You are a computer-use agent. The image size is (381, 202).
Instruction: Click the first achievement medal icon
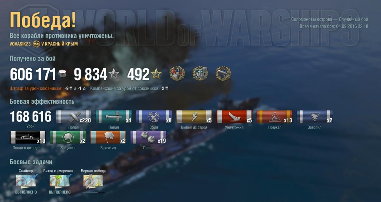pyautogui.click(x=177, y=74)
